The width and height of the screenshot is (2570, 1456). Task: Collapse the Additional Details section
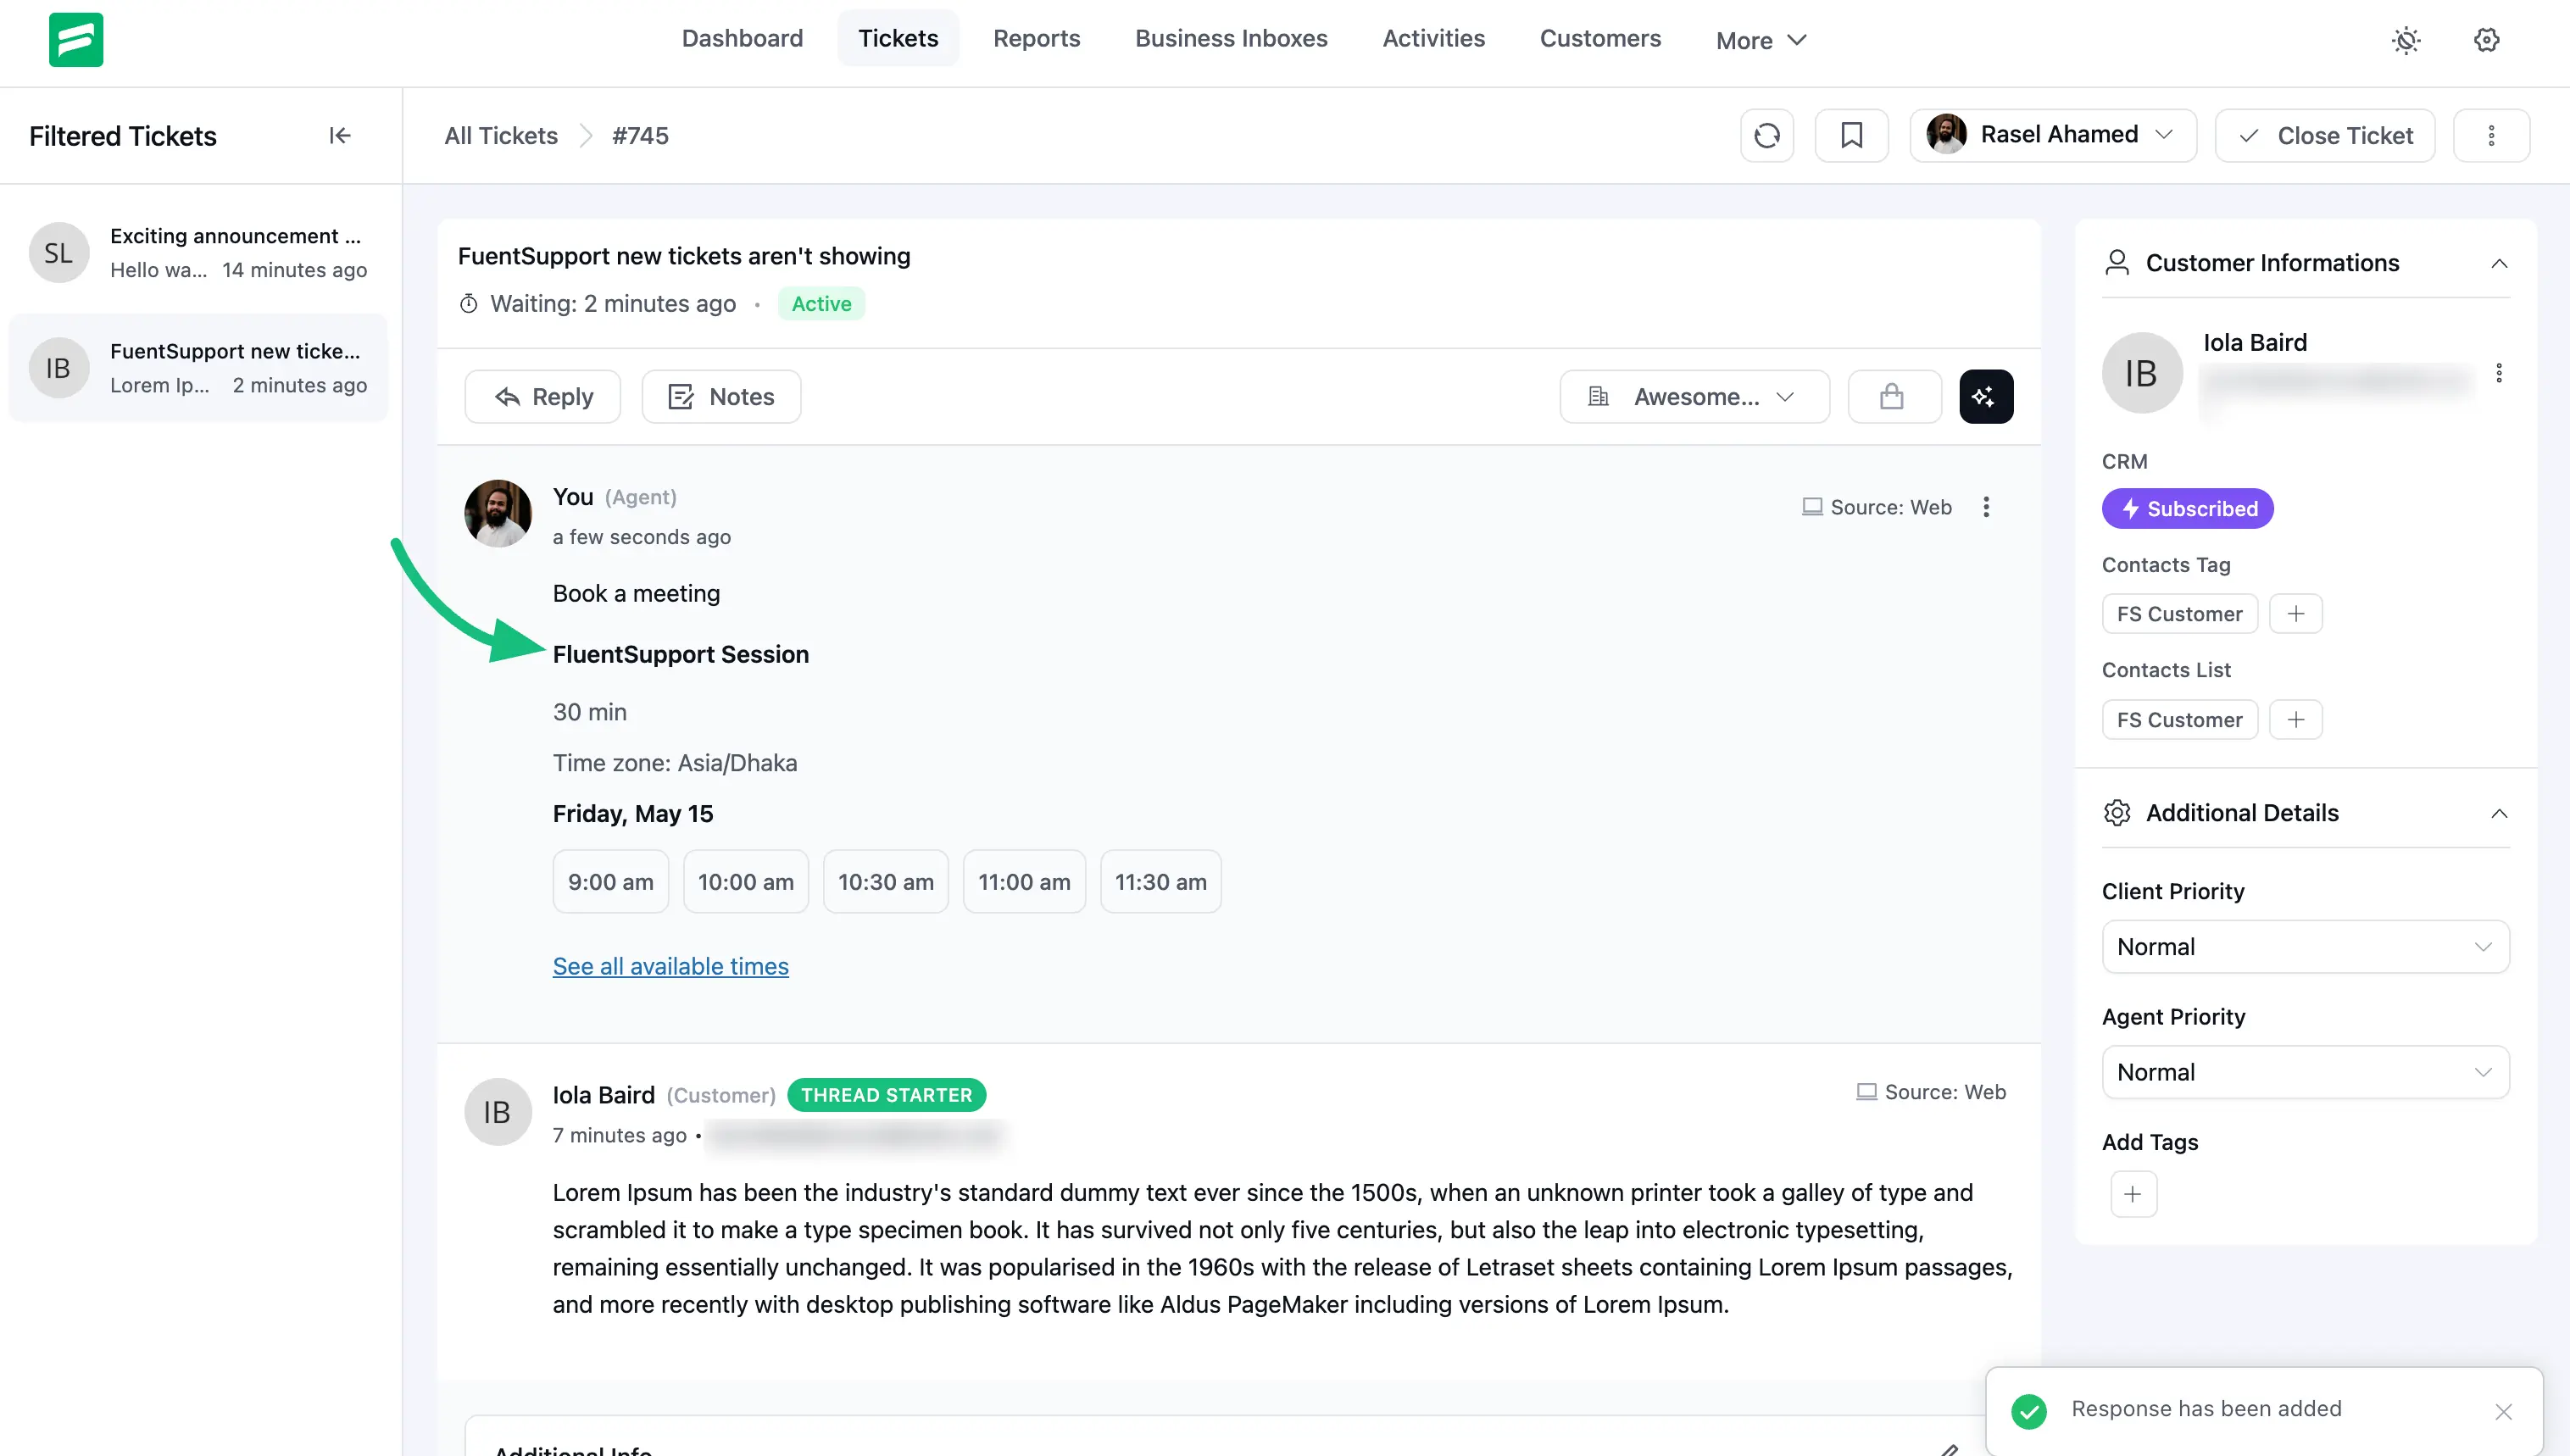click(2499, 813)
